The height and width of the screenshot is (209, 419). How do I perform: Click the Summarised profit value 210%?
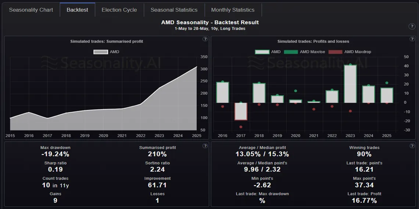click(157, 154)
